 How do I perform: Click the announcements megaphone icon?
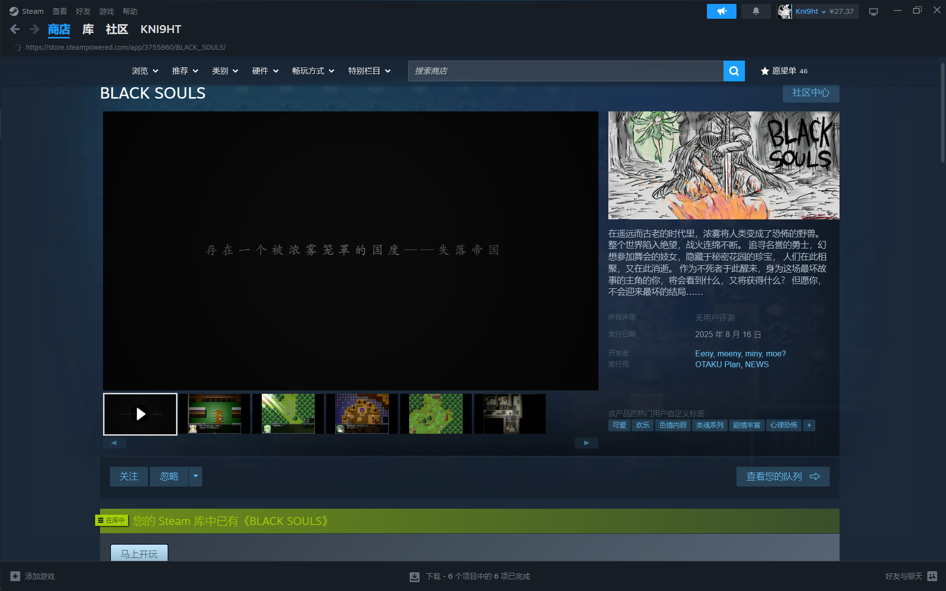pyautogui.click(x=721, y=11)
